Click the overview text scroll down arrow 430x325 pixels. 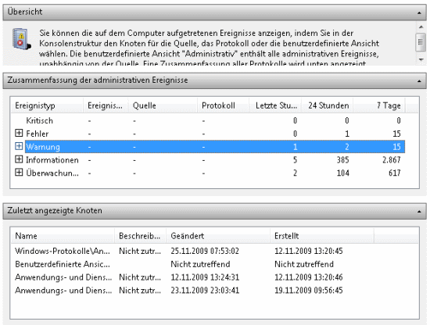pos(421,59)
